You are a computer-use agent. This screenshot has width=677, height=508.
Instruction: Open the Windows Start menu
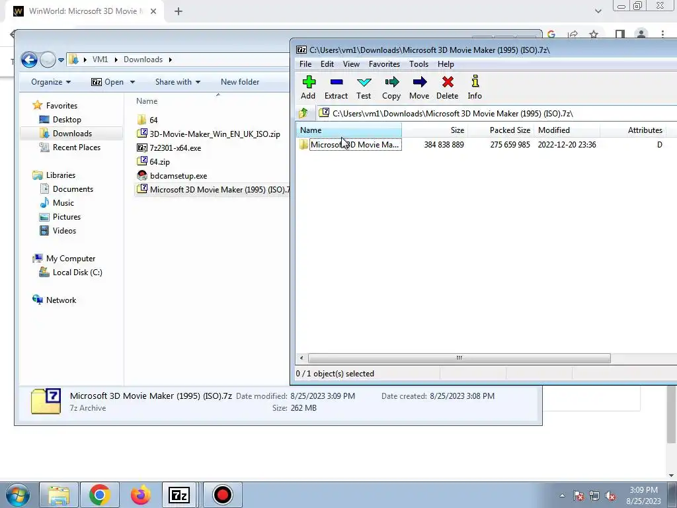(17, 495)
